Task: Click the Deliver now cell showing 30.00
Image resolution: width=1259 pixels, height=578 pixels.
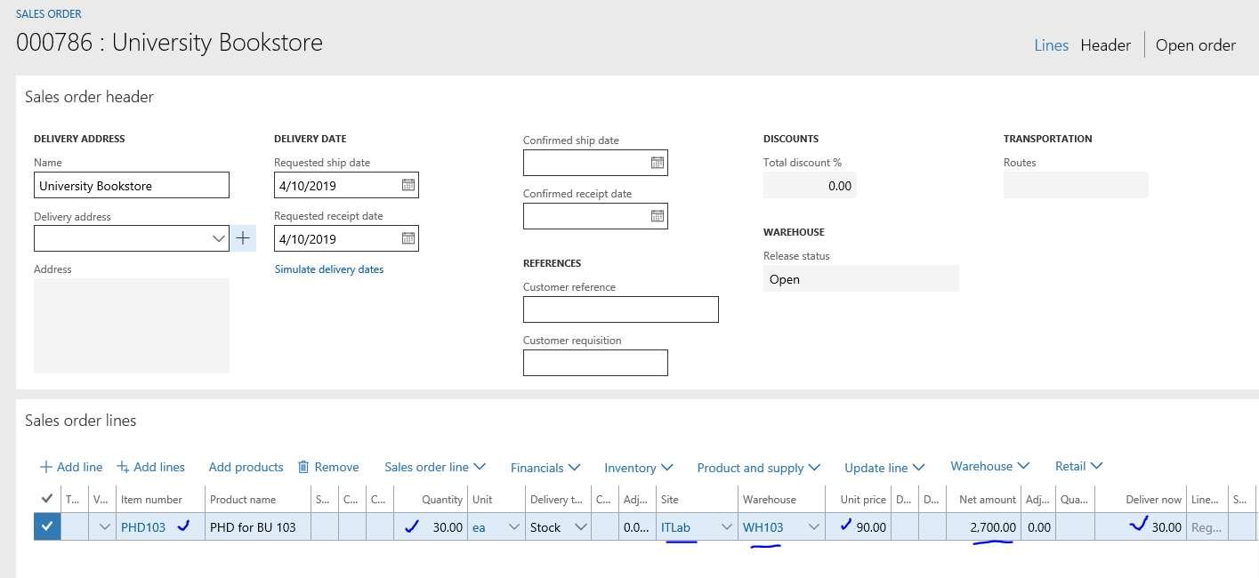Action: (x=1140, y=527)
